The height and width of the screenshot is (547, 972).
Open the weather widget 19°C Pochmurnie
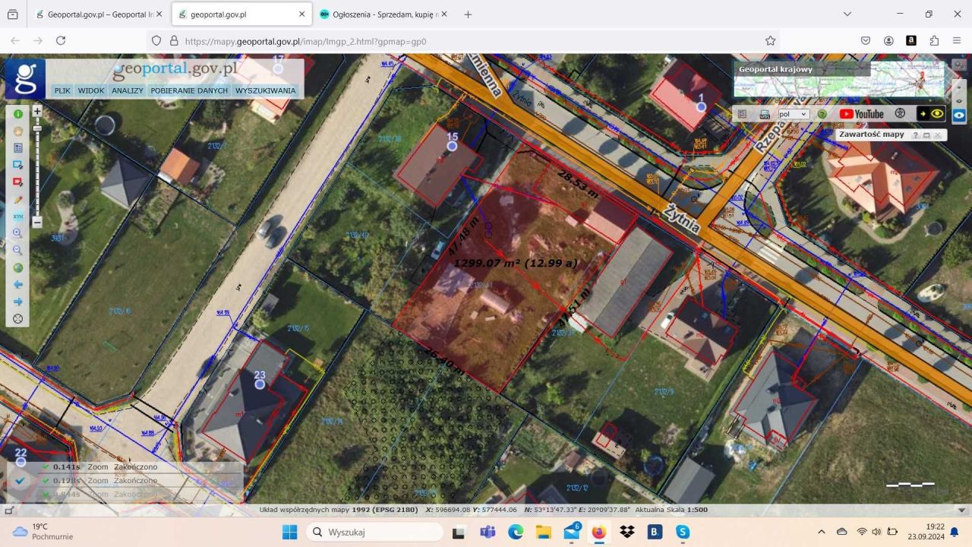pos(43,532)
